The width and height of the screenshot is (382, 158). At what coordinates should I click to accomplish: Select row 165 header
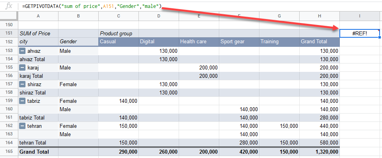pyautogui.click(x=9, y=152)
